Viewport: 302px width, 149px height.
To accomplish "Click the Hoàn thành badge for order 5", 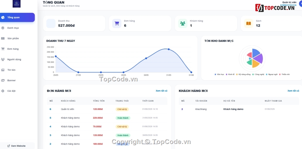I will [123, 118].
